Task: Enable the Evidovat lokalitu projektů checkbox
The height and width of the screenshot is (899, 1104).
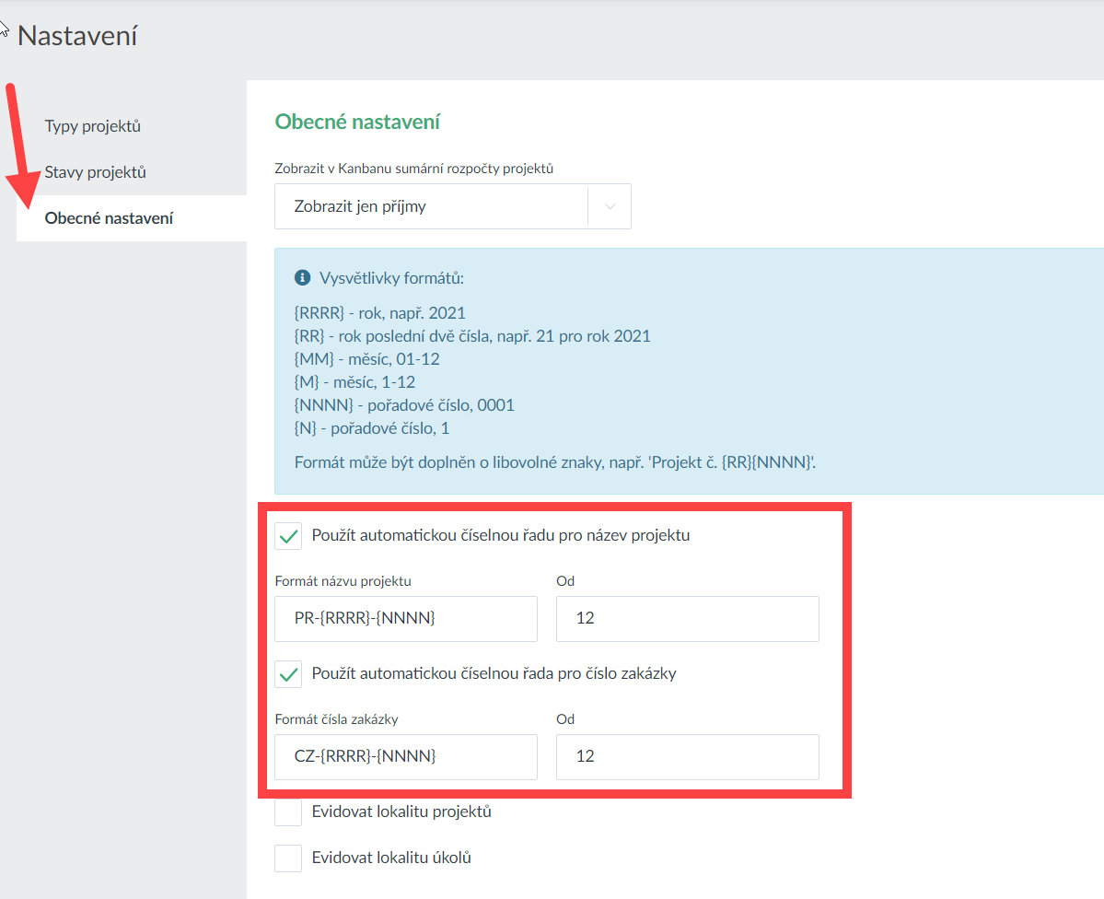Action: (x=289, y=812)
